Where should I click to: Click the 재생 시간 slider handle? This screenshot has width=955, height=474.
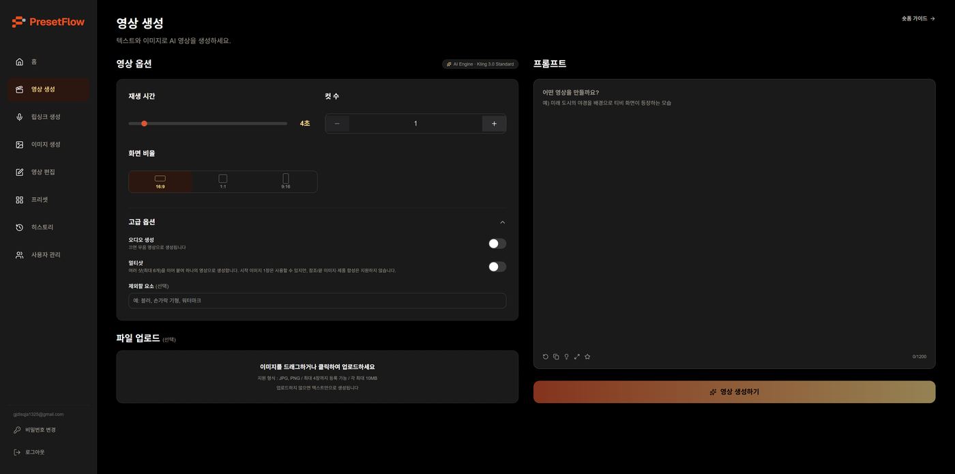coord(144,123)
